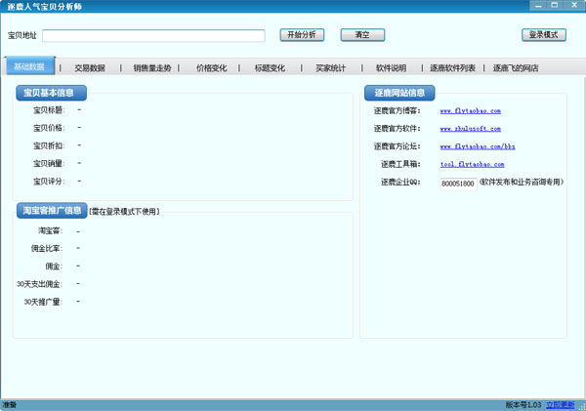Viewport: 586px width, 411px height.
Task: Select the 基础数据 tab
Action: (x=29, y=67)
